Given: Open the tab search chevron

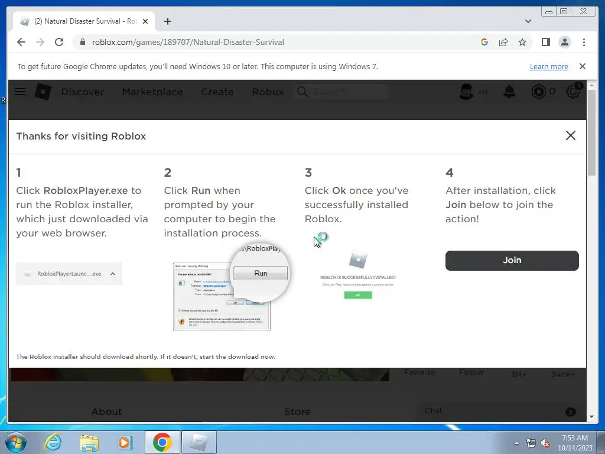Looking at the screenshot, I should coord(528,21).
